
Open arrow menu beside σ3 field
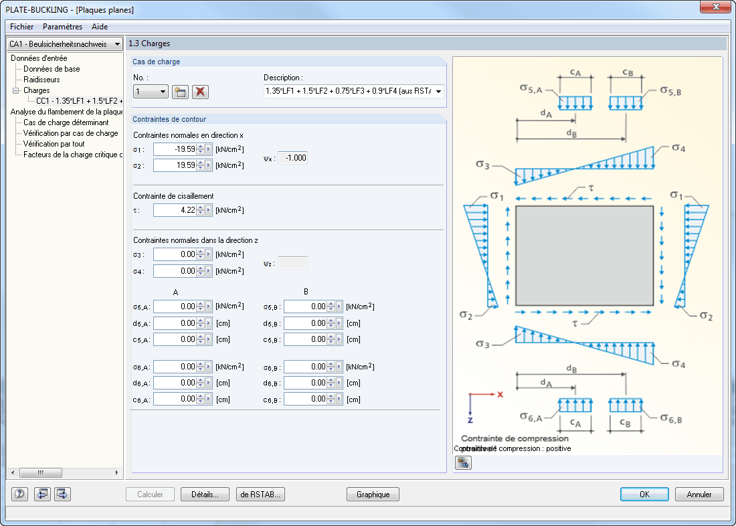point(209,254)
